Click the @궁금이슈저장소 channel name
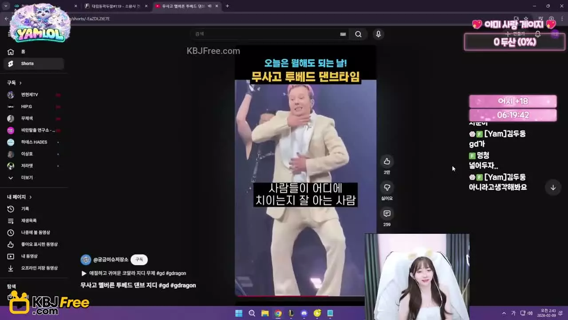 point(110,260)
